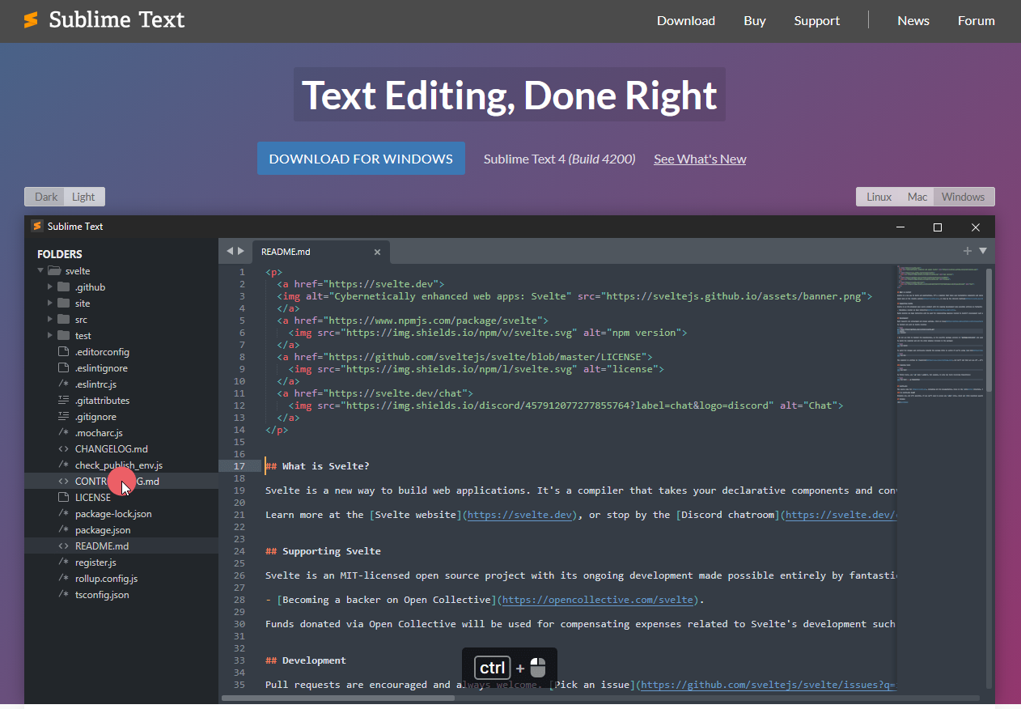1021x709 pixels.
Task: Collapse the svelte root folder arrow
Action: [x=40, y=270]
